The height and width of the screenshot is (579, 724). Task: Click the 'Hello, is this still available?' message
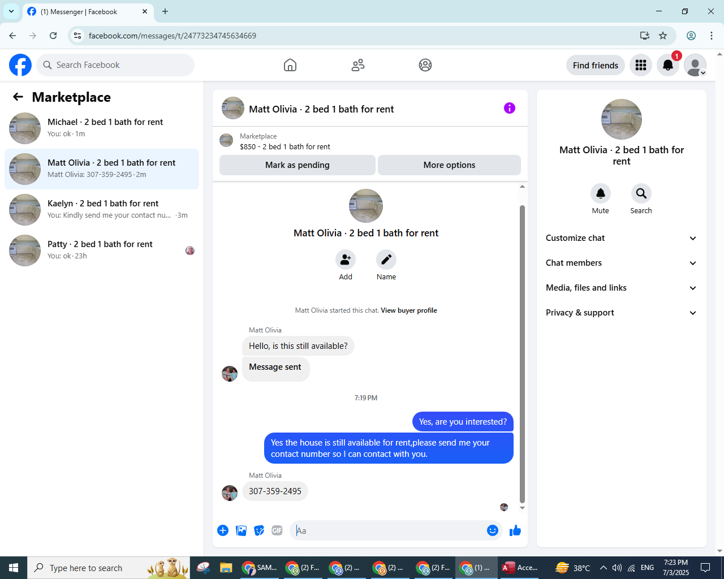(298, 346)
